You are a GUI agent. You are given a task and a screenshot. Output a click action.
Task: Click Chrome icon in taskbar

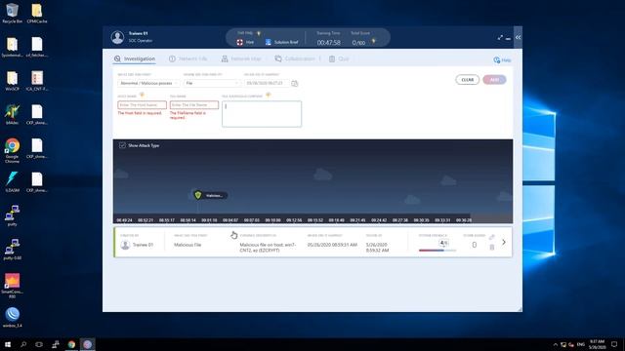pos(71,344)
